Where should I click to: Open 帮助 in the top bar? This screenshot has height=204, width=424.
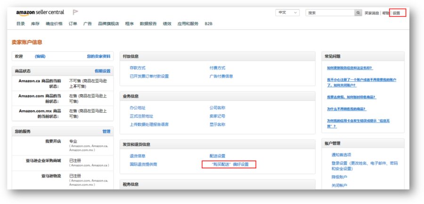[x=385, y=13]
